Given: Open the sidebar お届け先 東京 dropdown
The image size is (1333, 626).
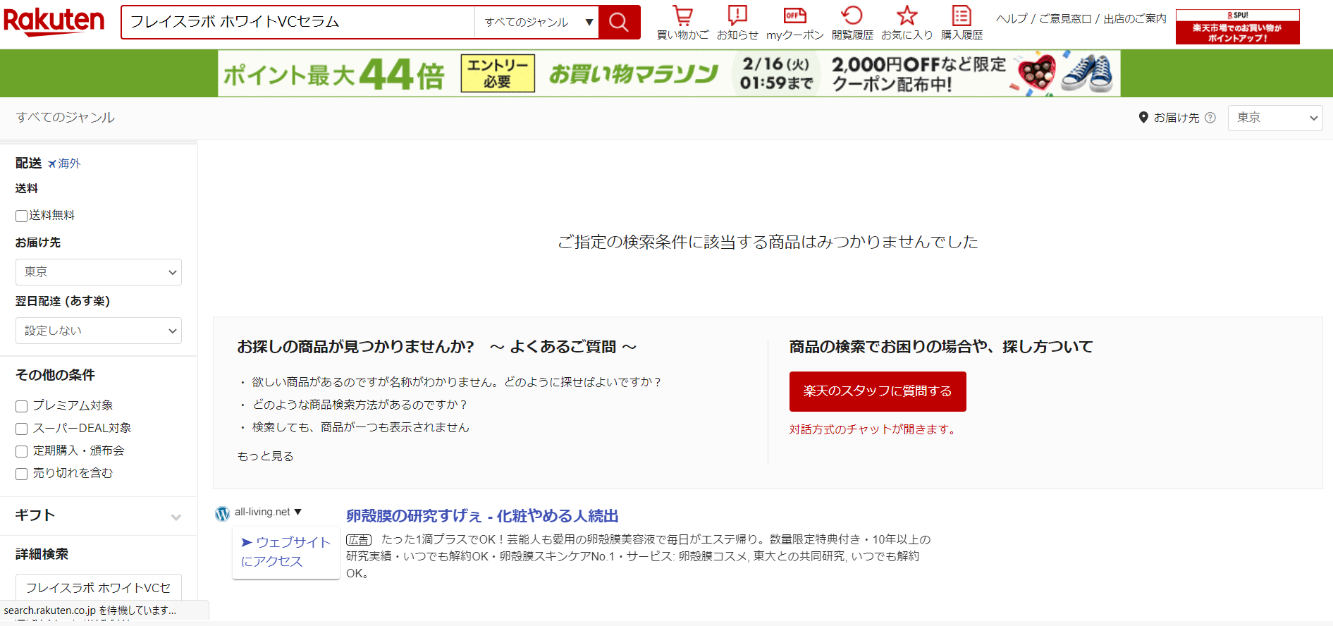Looking at the screenshot, I should pos(99,272).
